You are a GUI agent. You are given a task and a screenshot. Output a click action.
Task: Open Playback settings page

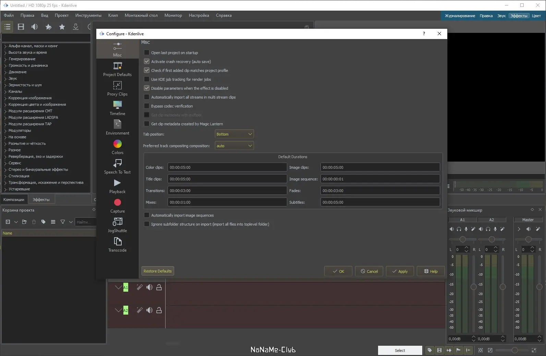pos(117,186)
